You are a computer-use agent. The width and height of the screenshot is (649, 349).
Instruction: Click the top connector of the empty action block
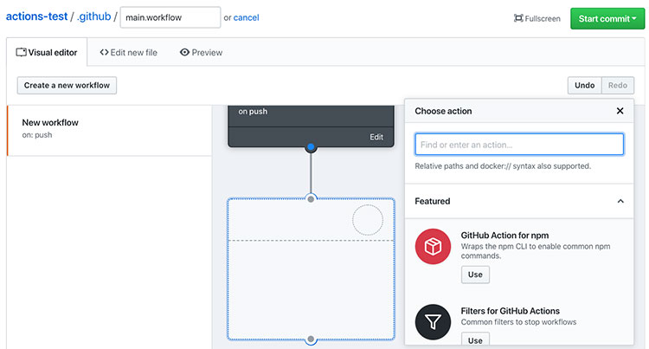311,198
